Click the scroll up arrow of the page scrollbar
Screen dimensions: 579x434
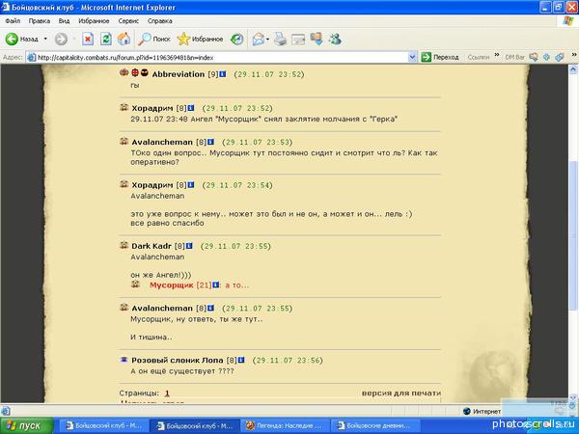coord(573,69)
